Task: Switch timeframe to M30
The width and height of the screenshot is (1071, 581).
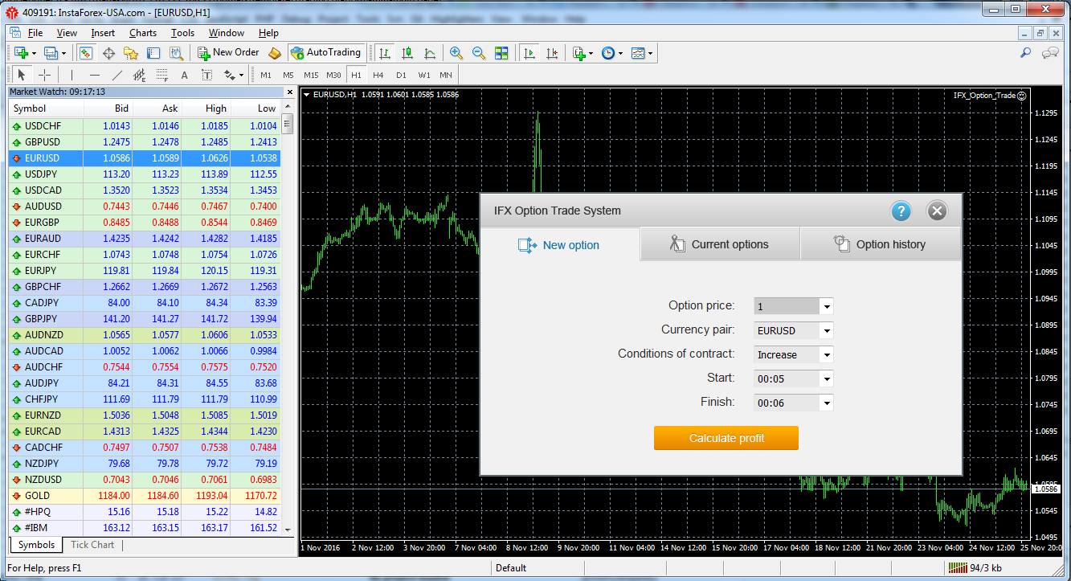Action: coord(334,75)
